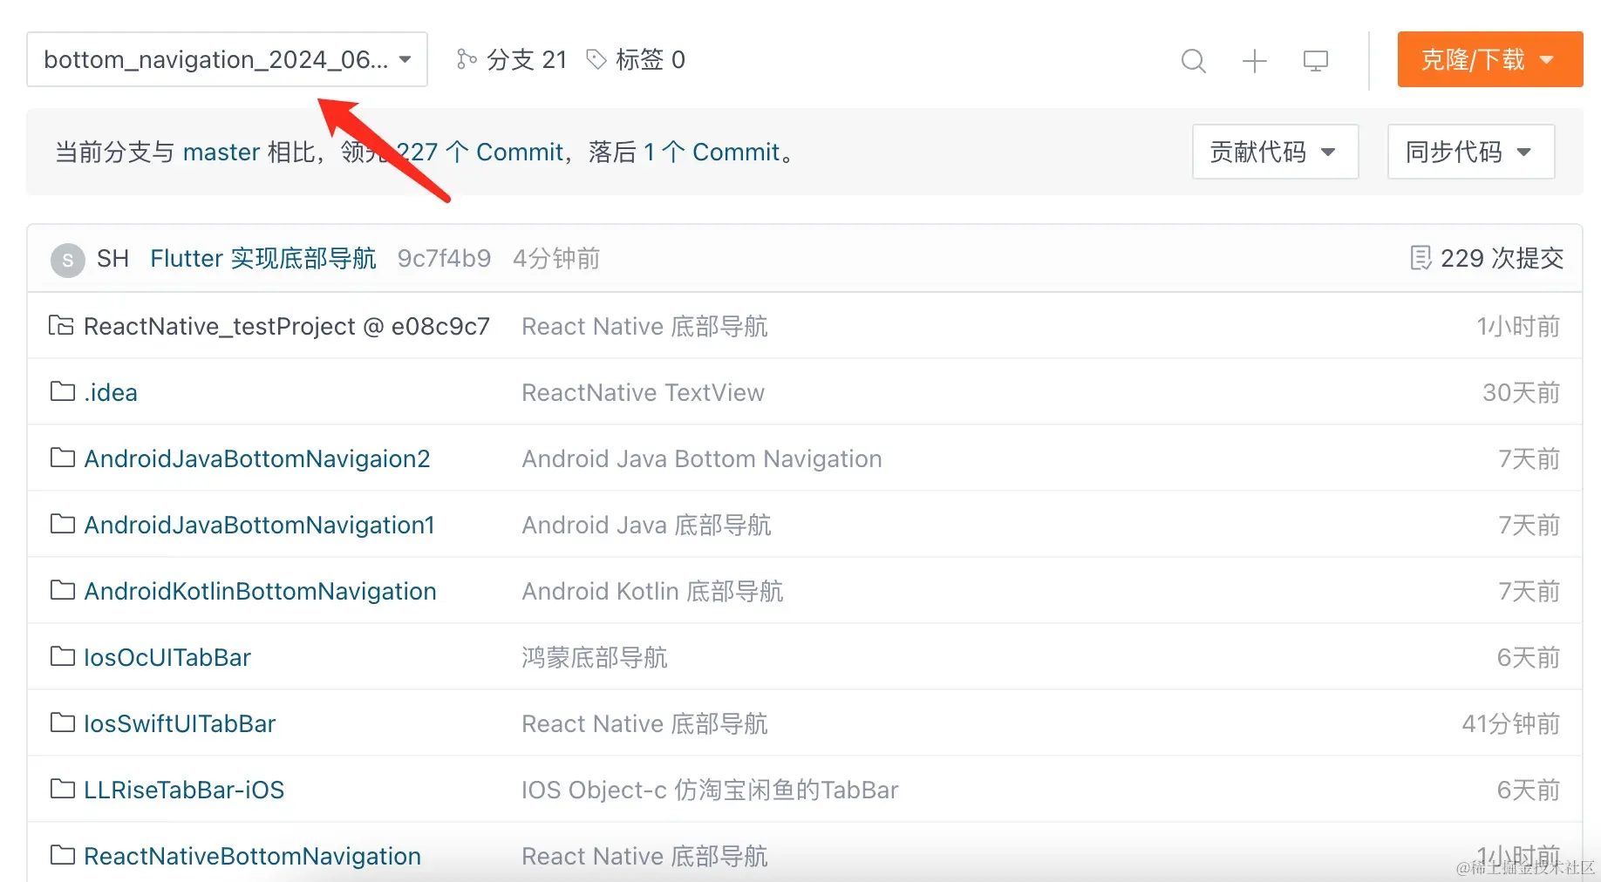
Task: Click the tag icon beside 标签 0
Action: (x=596, y=59)
